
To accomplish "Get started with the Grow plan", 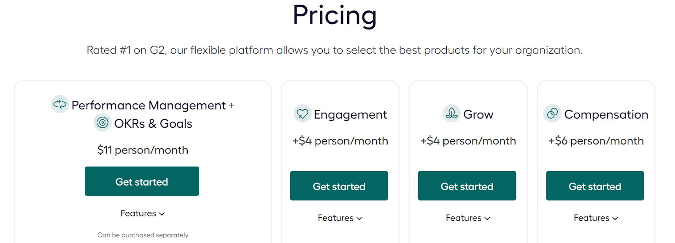I will tap(467, 186).
